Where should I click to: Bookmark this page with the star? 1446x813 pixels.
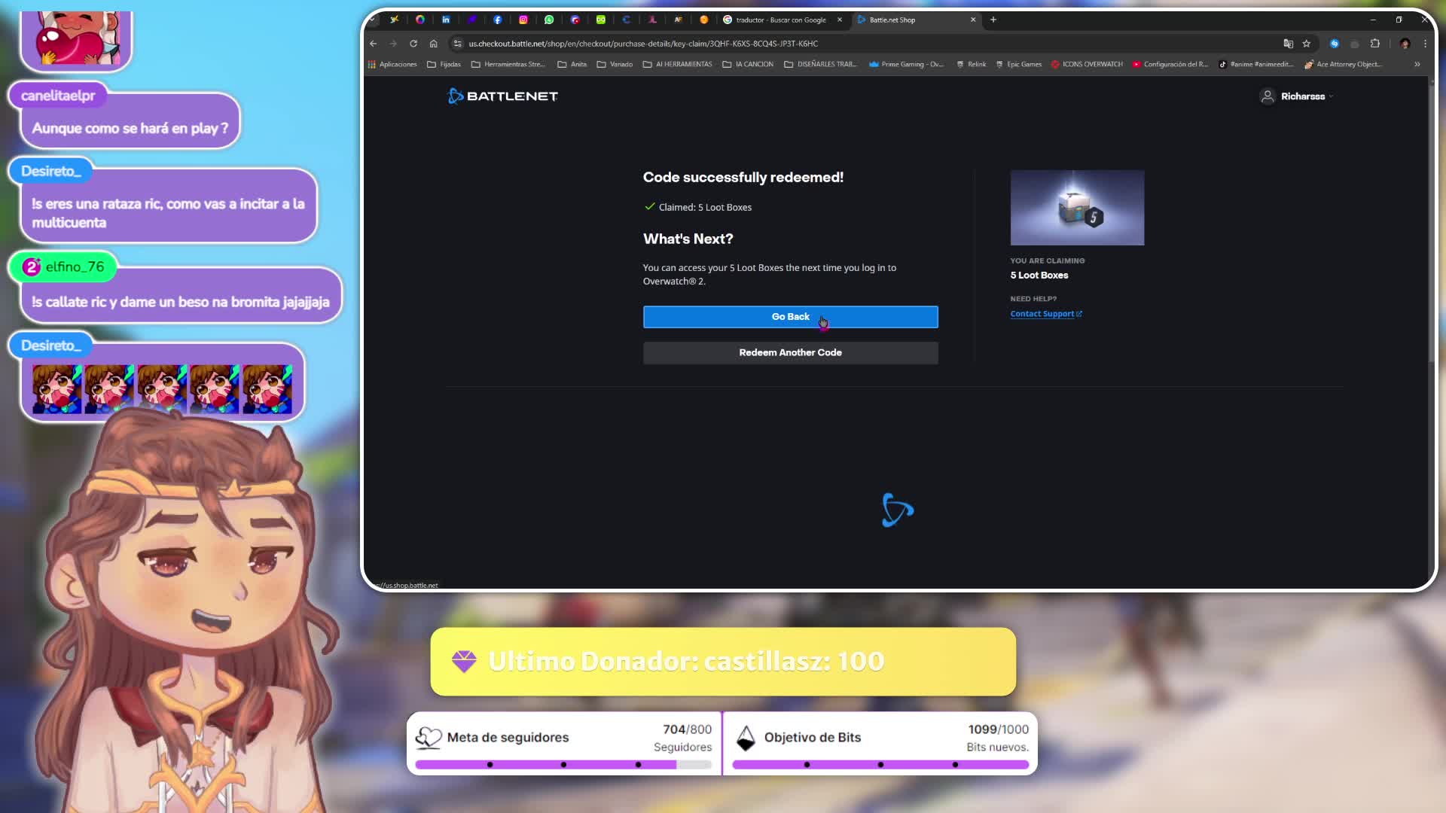[x=1307, y=44]
